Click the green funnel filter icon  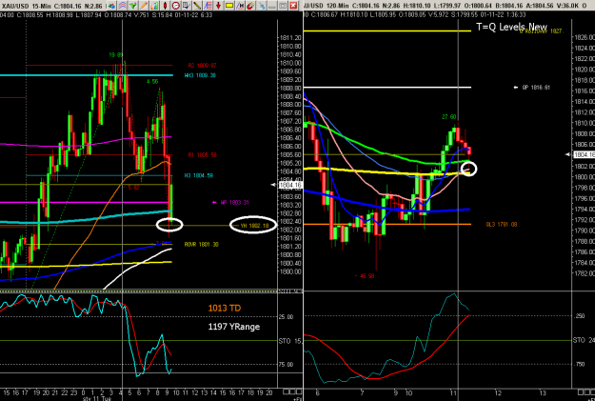[133, 6]
